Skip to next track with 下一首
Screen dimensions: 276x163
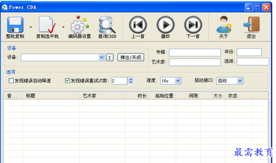click(x=193, y=25)
